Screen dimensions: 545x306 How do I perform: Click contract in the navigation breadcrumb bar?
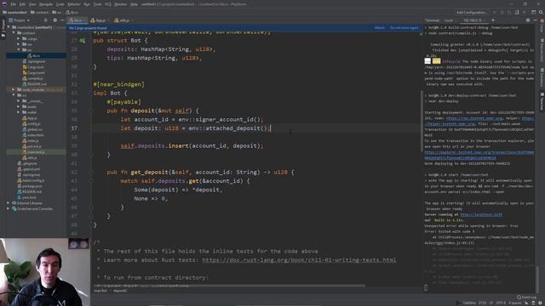40,12
